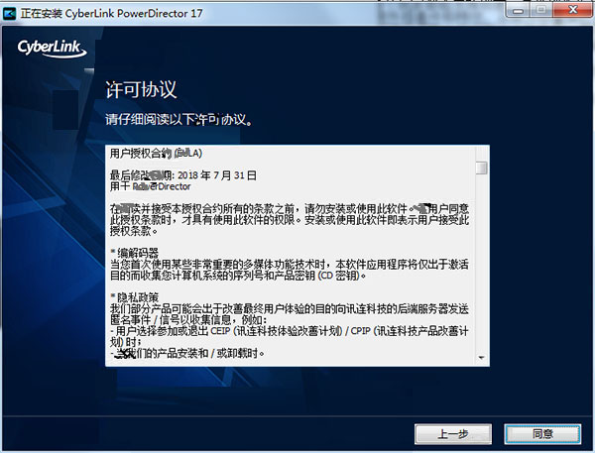Viewport: 595px width, 453px height.
Task: Click the last visible line about 产品安装和/或卸载时
Action: (187, 353)
